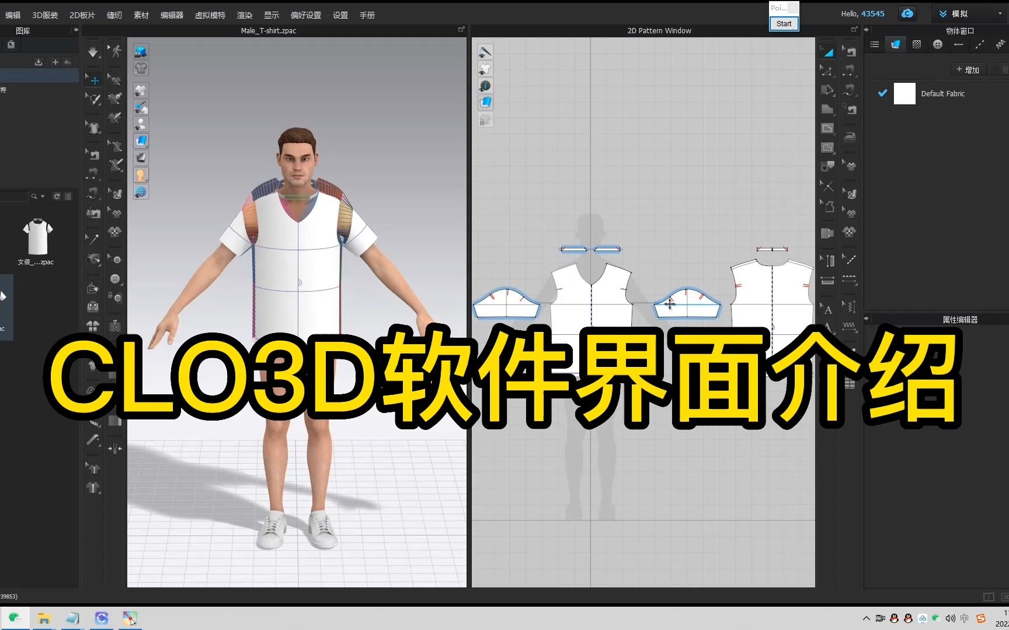The height and width of the screenshot is (630, 1009).
Task: Toggle Show Garment in 3D window
Action: (141, 90)
